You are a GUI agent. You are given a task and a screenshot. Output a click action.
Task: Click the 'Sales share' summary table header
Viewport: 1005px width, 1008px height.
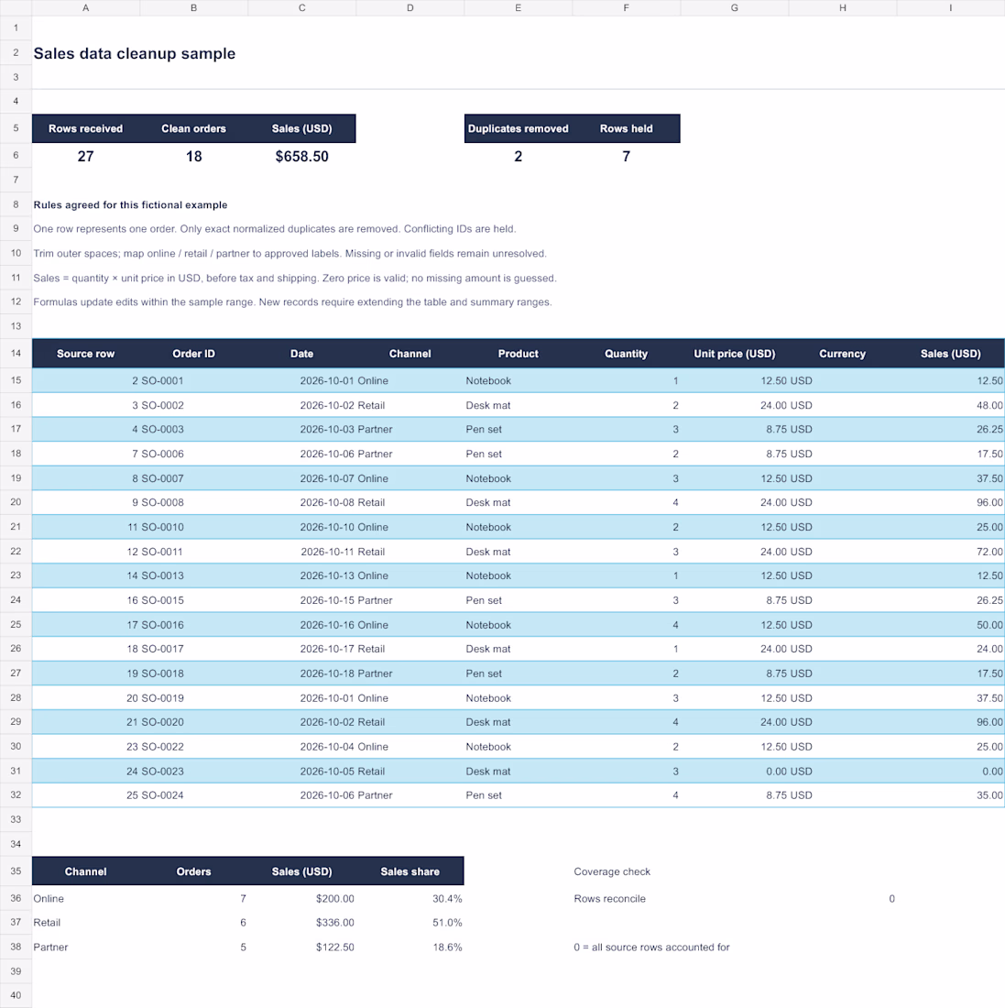click(410, 871)
